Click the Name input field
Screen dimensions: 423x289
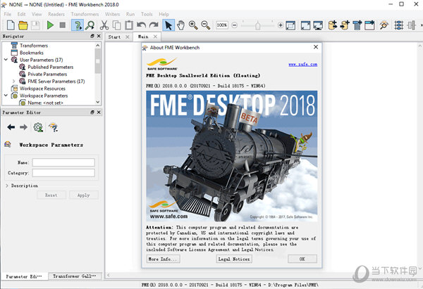63,162
